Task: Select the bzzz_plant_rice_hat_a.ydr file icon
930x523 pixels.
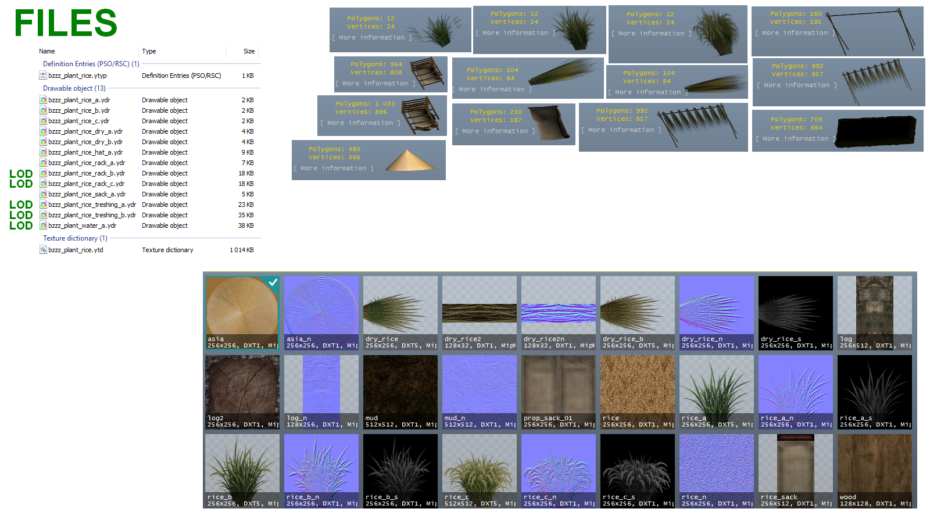Action: tap(43, 152)
